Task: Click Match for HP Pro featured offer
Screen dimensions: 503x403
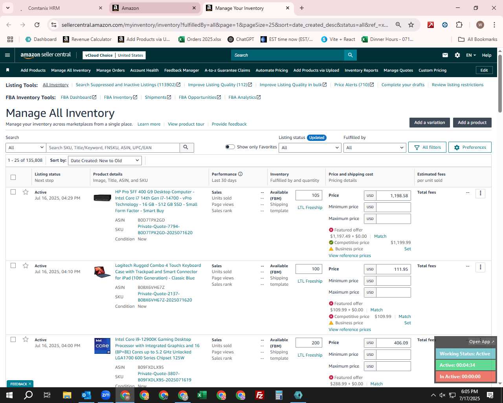Action: [x=380, y=236]
